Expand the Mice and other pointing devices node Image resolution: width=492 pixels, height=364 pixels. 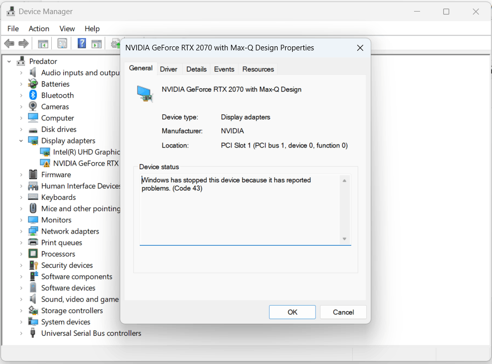21,208
